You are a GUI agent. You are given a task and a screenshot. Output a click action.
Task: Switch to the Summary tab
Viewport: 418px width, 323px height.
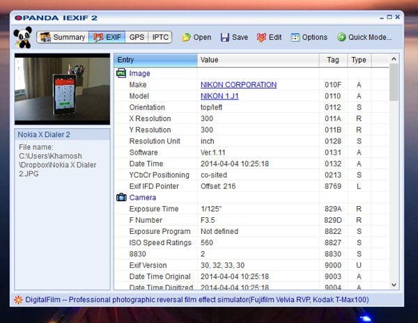pyautogui.click(x=63, y=37)
